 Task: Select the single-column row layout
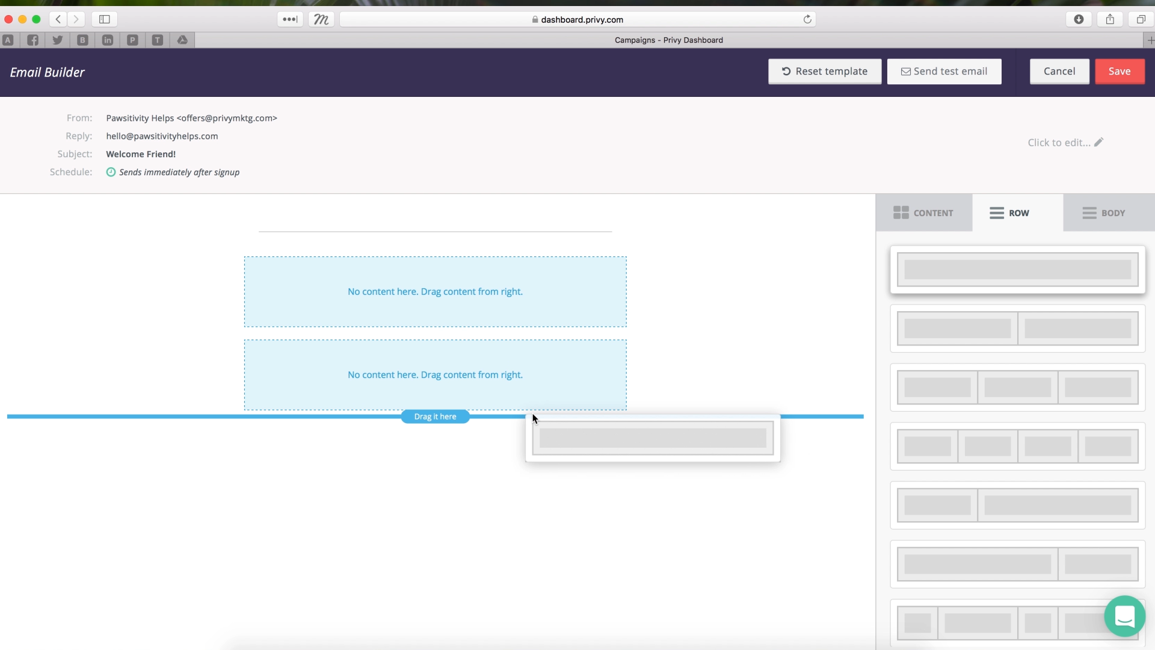[1017, 270]
